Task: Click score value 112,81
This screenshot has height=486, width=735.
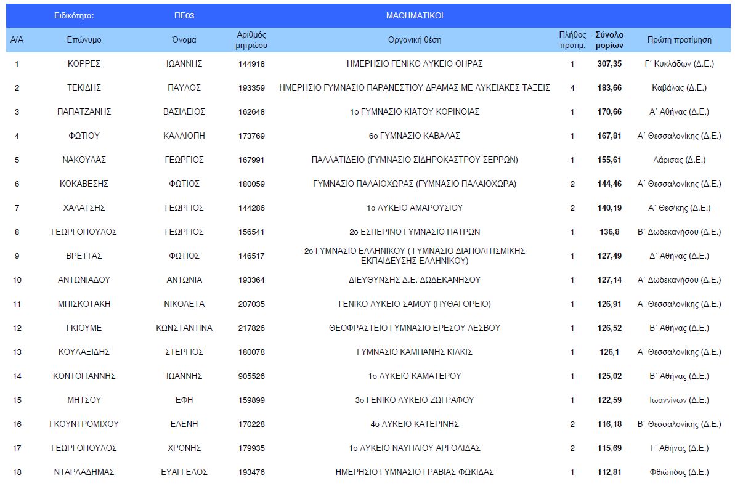Action: point(609,472)
